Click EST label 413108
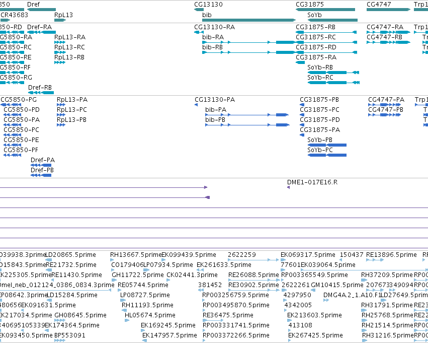The height and width of the screenshot is (343, 428). [x=300, y=325]
